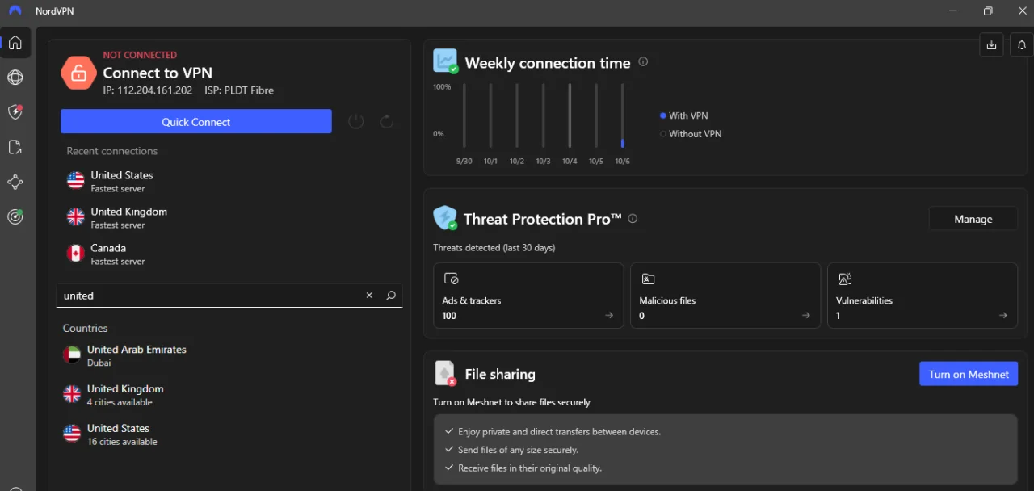Click the Canada flag in recent connections
1034x491 pixels.
click(75, 254)
